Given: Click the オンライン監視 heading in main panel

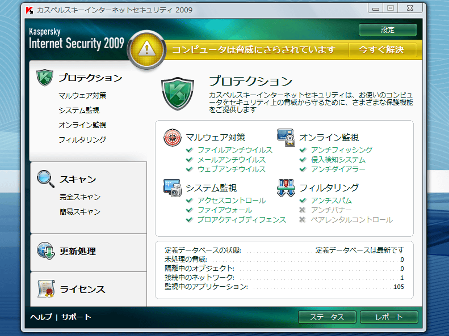Looking at the screenshot, I should 329,138.
